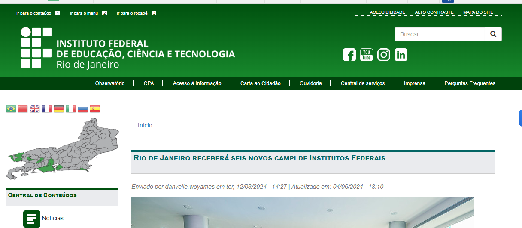Viewport: 522px width, 228px height.
Task: Open Acesso à Informação menu
Action: [197, 83]
